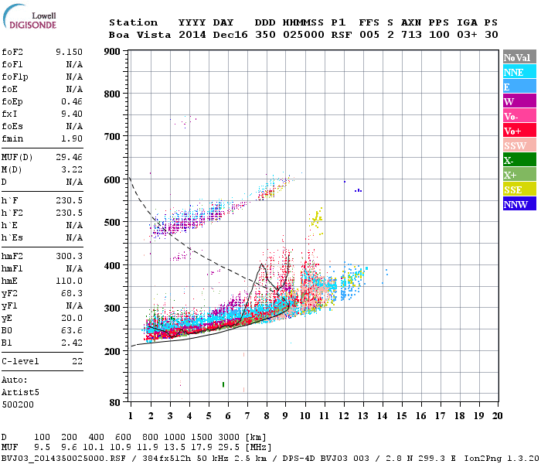Screen dimensions: 541x464
Task: Click the D 3000 distance in the bottom table
Action: (x=229, y=438)
